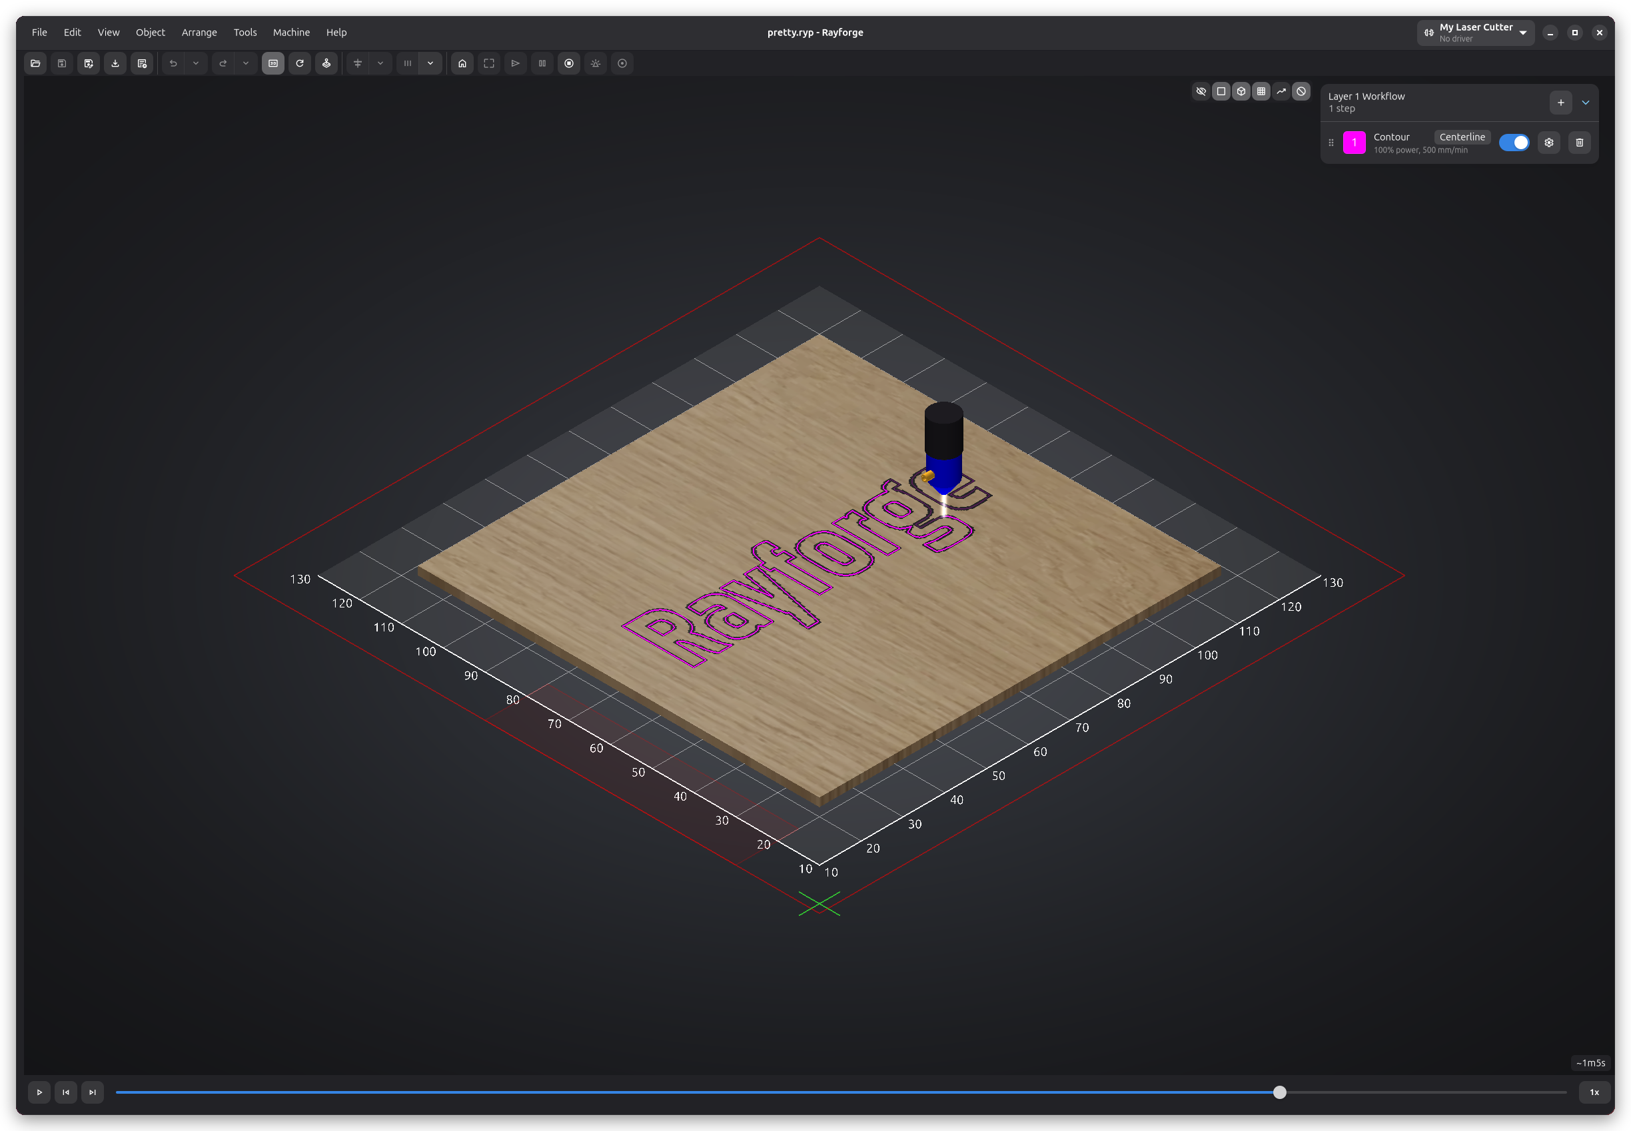Click the ~1m5s estimated time label
This screenshot has height=1131, width=1631.
point(1590,1062)
